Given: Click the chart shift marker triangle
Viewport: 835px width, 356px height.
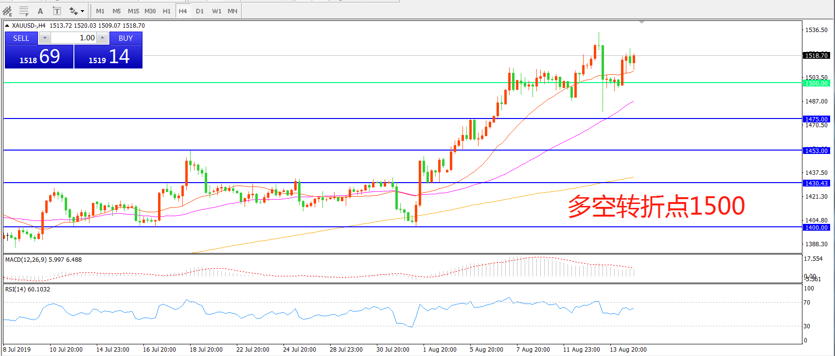Looking at the screenshot, I should coord(641,22).
